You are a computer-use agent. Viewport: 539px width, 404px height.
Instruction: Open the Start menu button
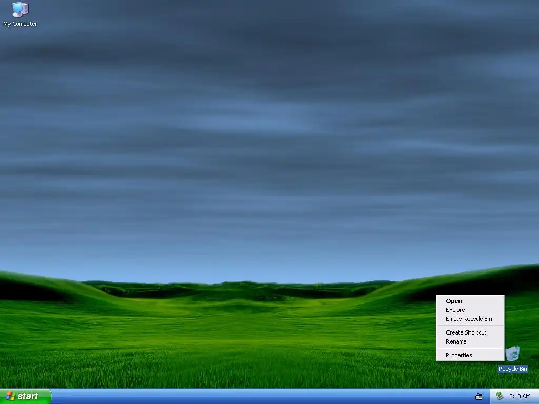coord(25,397)
